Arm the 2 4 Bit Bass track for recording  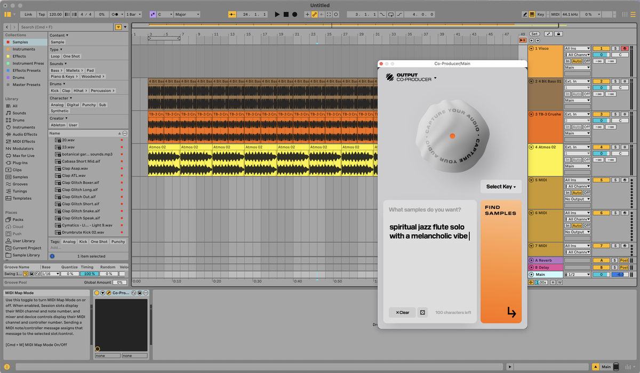point(623,82)
